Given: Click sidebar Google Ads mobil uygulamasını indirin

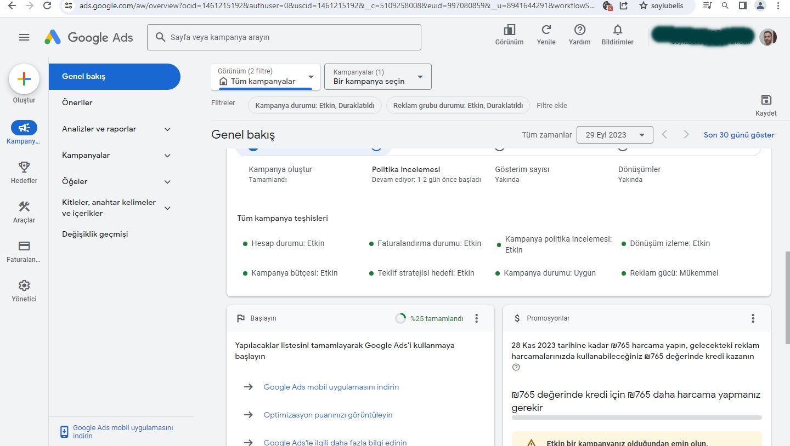Looking at the screenshot, I should coord(123,432).
